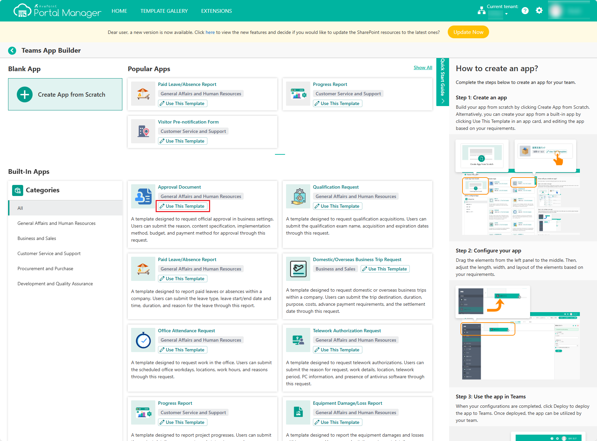Click the Visitor Pre-notification Form icon
Screen dimensions: 597x441
[x=143, y=131]
